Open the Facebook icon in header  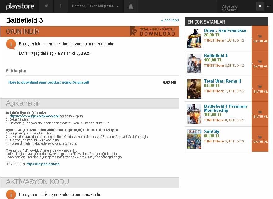coord(60,6)
